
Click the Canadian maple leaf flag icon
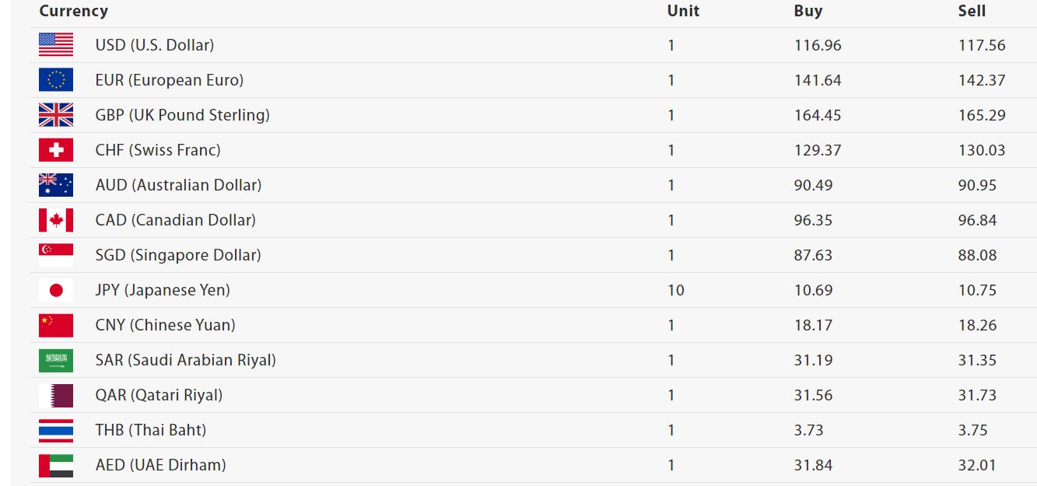click(56, 220)
